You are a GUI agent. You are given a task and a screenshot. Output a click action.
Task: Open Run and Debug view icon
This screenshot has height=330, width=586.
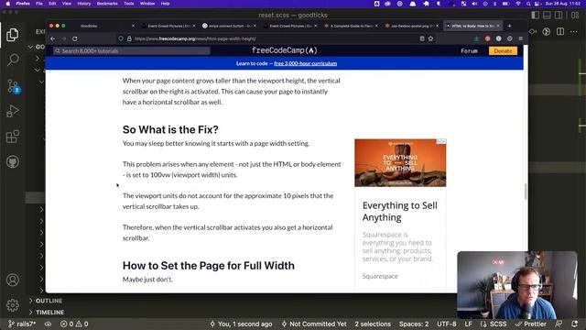click(12, 111)
